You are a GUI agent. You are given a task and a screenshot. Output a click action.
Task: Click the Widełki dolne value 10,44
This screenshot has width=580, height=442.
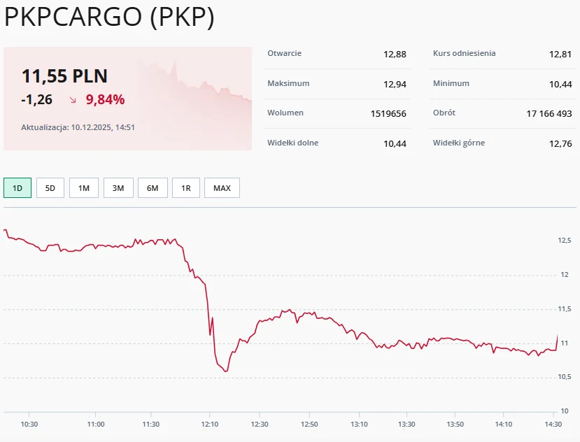(x=396, y=142)
